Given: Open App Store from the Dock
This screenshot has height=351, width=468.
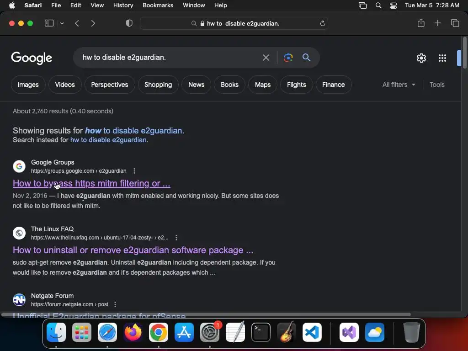Looking at the screenshot, I should (184, 332).
